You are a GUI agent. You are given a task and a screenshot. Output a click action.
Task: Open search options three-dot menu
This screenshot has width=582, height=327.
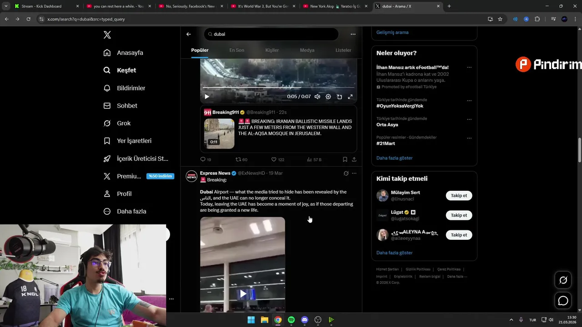[x=353, y=34]
